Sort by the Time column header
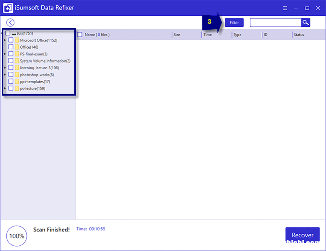 tap(208, 34)
